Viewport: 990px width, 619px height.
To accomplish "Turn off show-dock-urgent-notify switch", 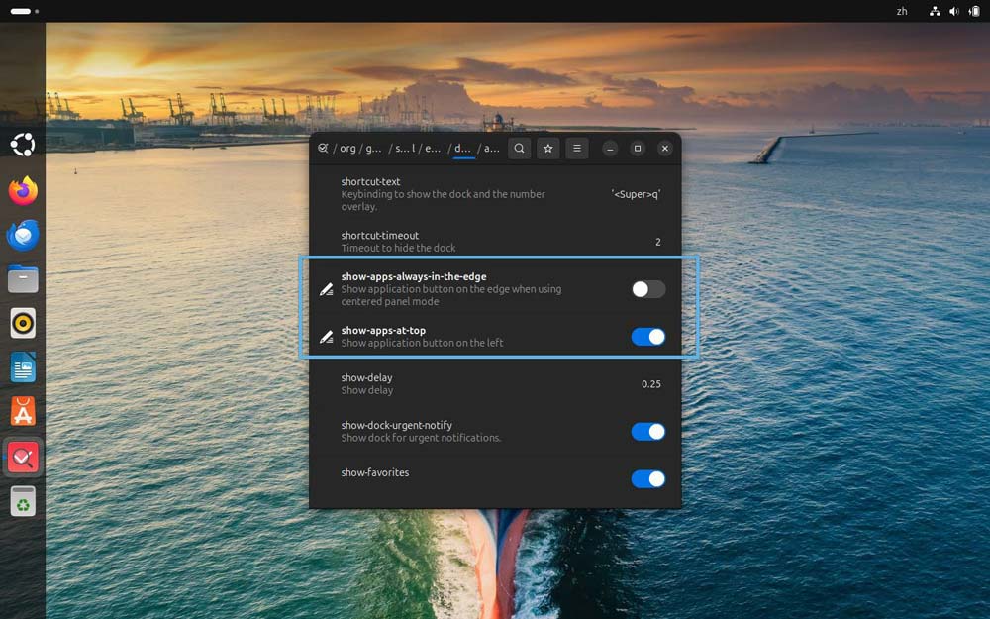I will (647, 432).
